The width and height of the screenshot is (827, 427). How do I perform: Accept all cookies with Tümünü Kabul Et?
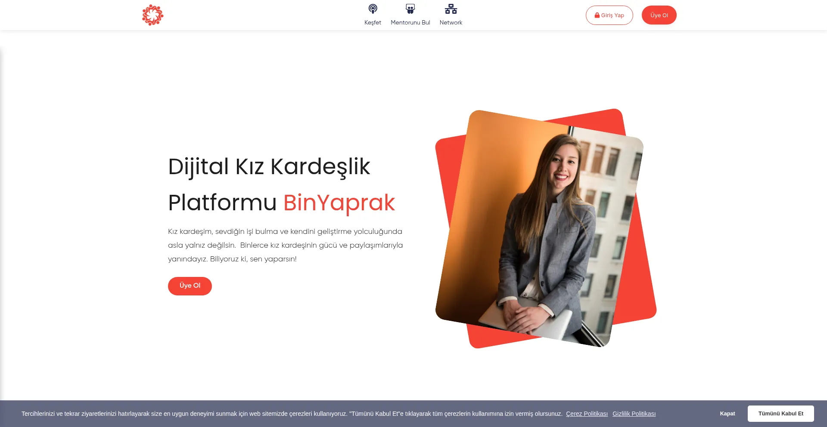click(x=780, y=414)
